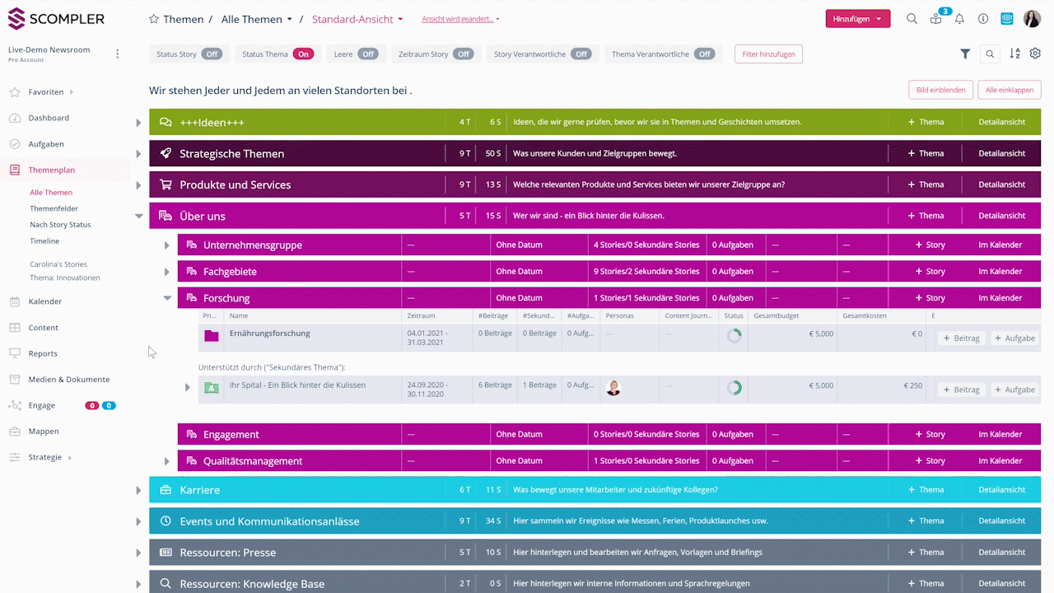Open the Ernährungsforschung story row

tap(270, 334)
